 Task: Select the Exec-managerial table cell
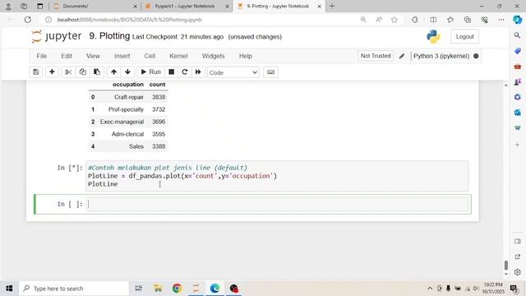point(122,122)
